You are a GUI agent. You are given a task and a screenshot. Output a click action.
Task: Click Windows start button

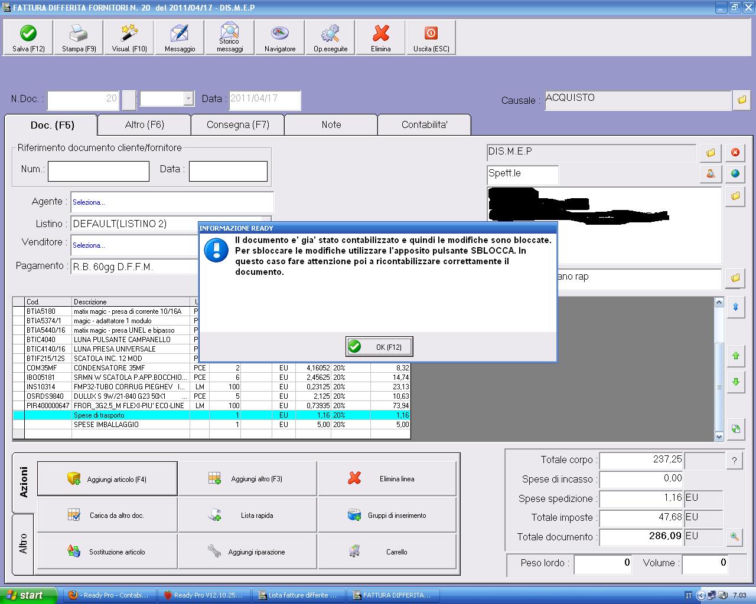pos(29,595)
